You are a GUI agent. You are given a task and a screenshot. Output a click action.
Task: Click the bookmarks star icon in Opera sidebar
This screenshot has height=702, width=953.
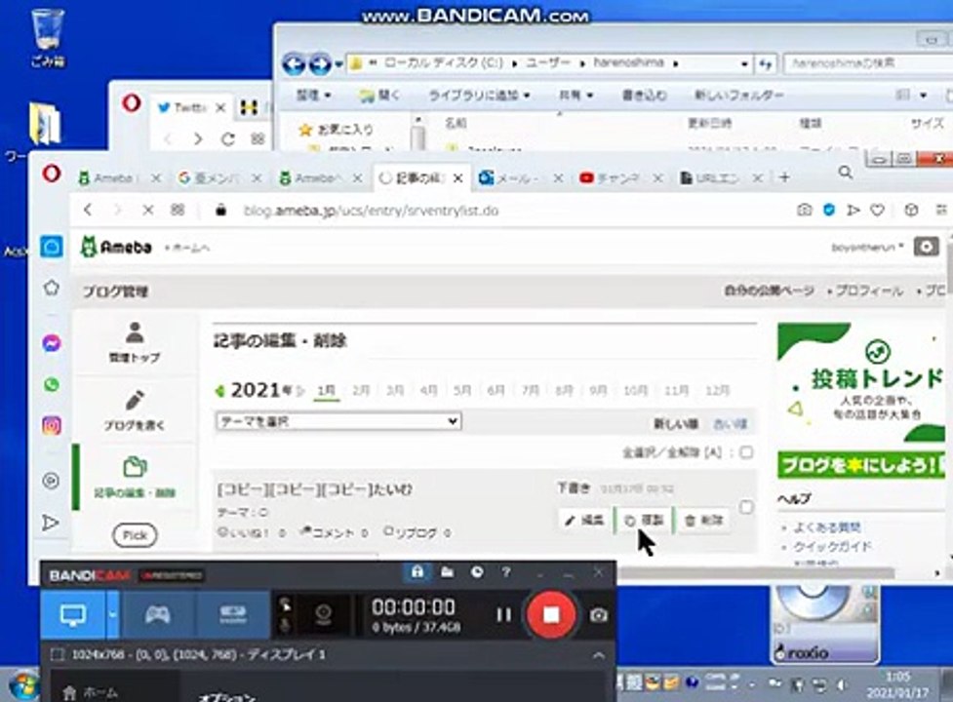click(52, 288)
